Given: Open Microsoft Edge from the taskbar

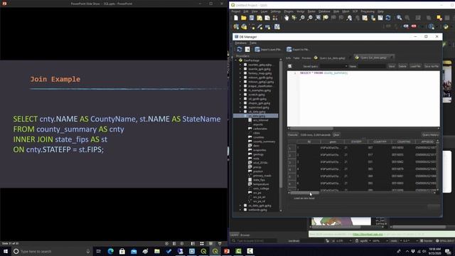Looking at the screenshot, I should 111,251.
